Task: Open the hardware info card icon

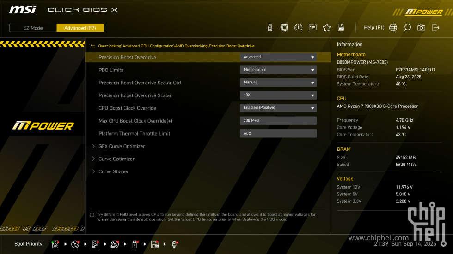Action: tap(312, 28)
